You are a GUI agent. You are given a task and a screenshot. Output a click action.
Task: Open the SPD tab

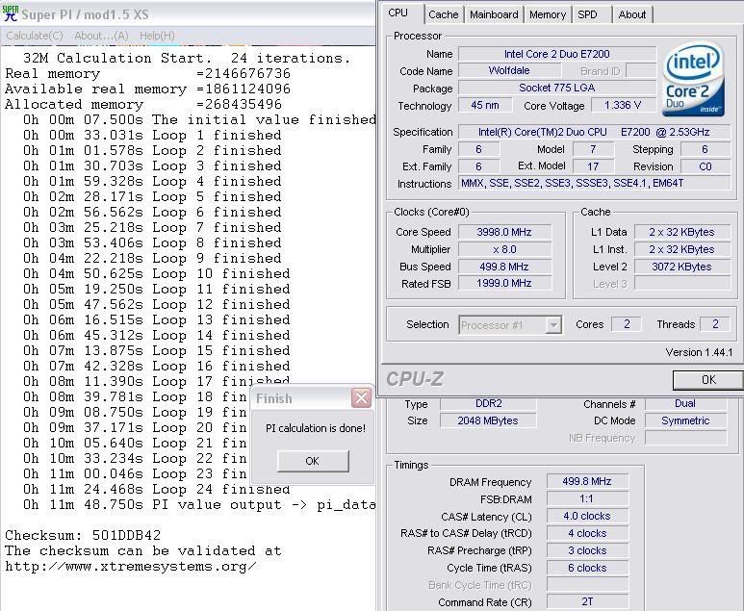[x=587, y=14]
